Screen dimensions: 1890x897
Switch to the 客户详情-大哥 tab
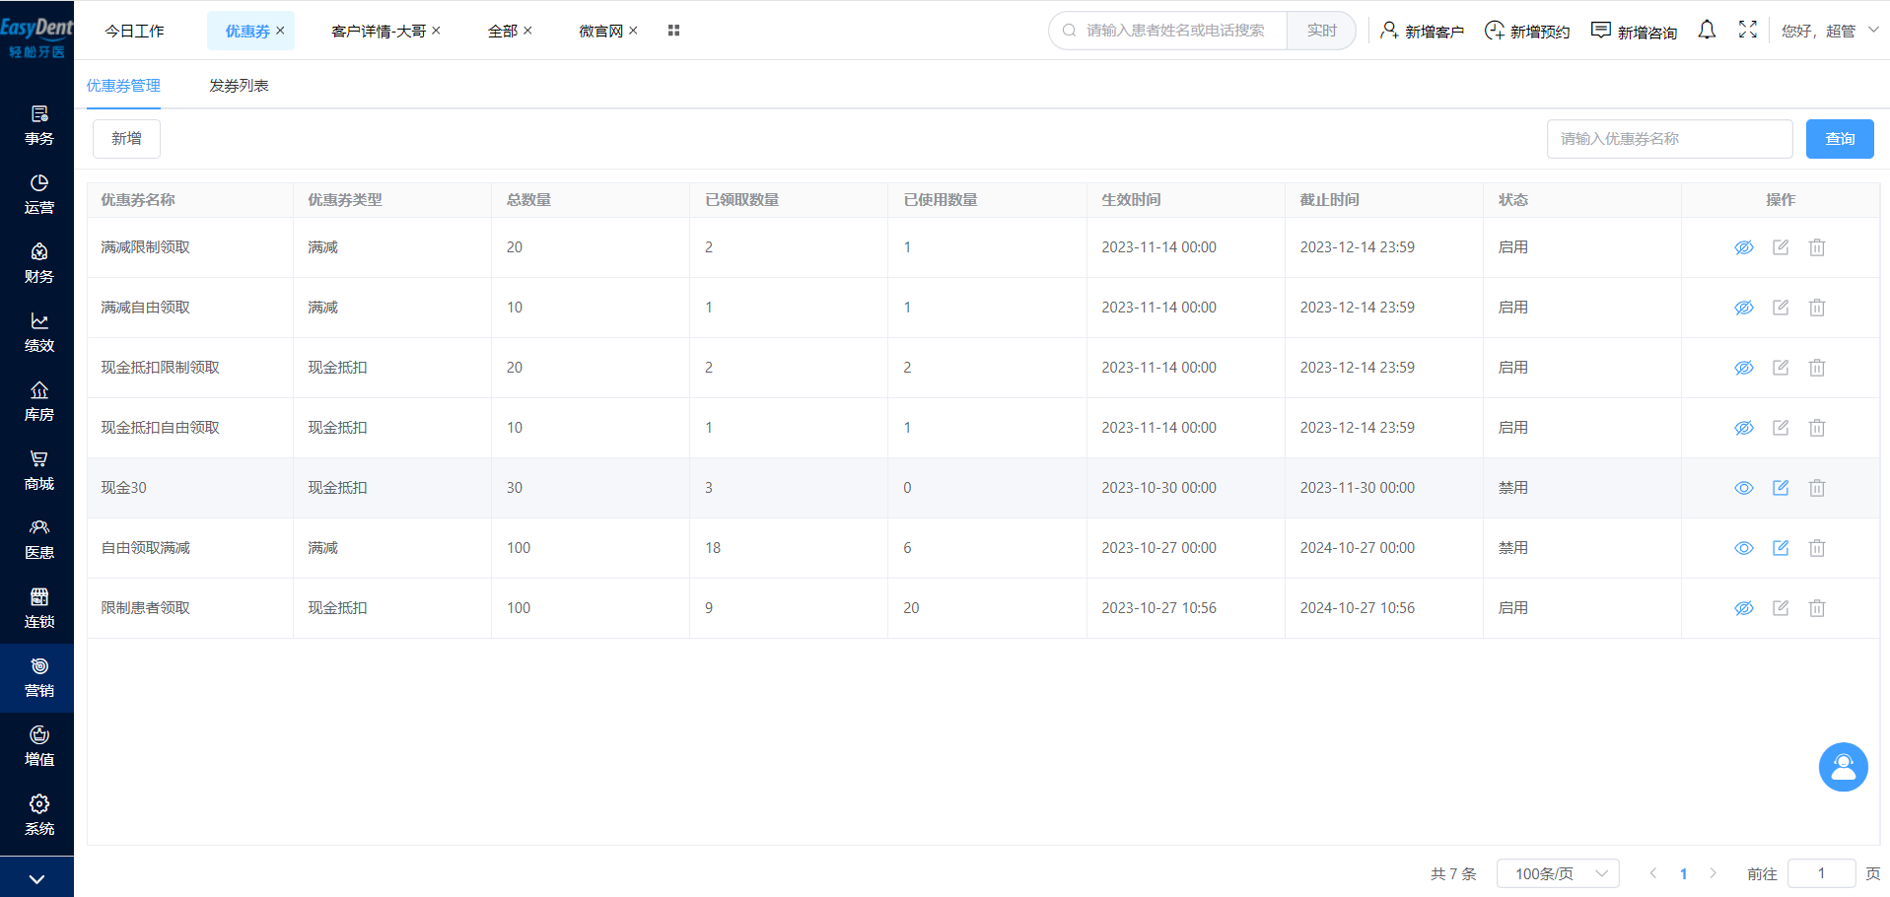tap(379, 31)
